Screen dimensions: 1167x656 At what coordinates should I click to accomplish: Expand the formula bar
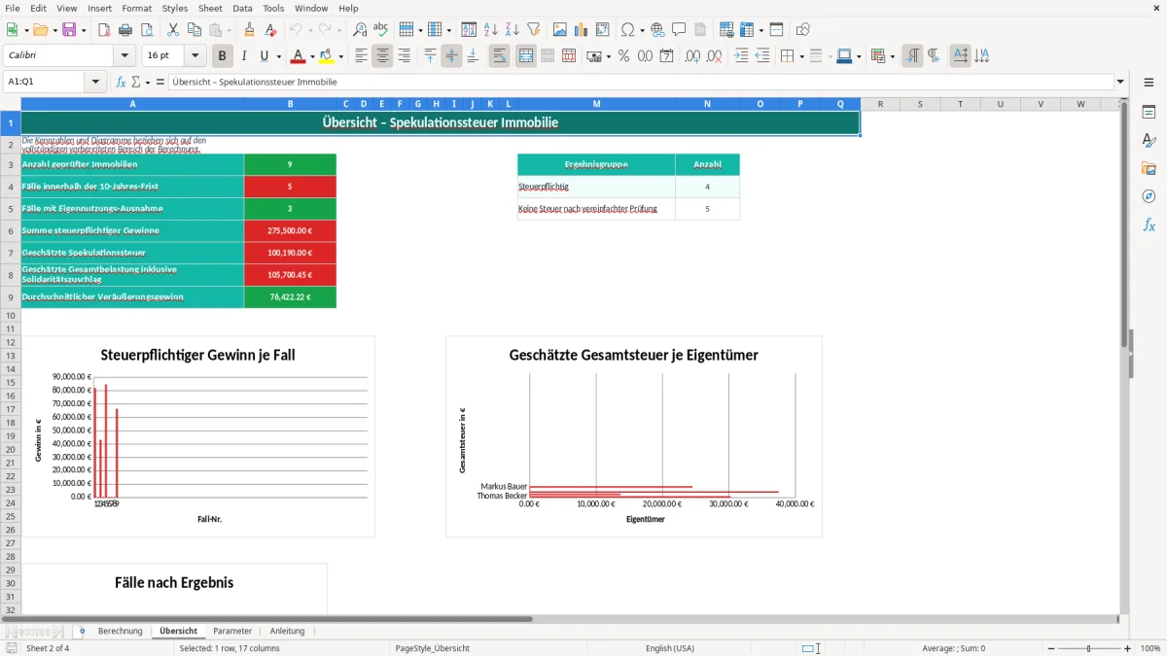click(1120, 82)
